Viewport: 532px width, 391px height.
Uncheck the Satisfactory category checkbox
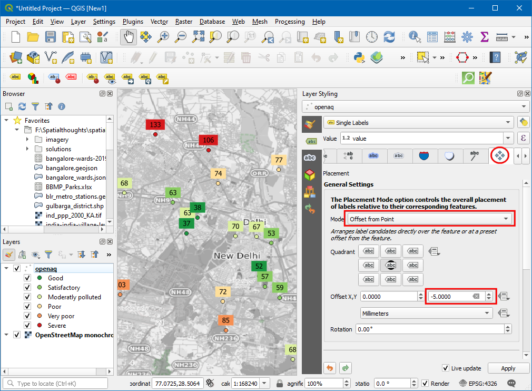coord(27,288)
